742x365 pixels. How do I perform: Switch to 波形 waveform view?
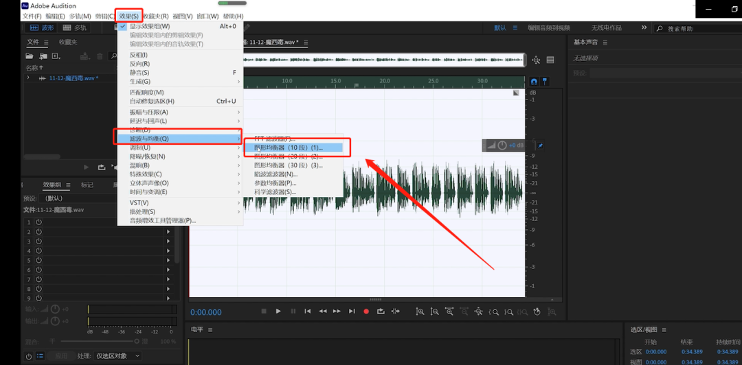[x=42, y=28]
